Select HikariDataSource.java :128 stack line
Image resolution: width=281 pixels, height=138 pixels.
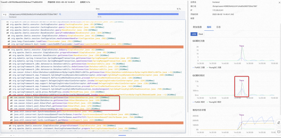[60, 100]
